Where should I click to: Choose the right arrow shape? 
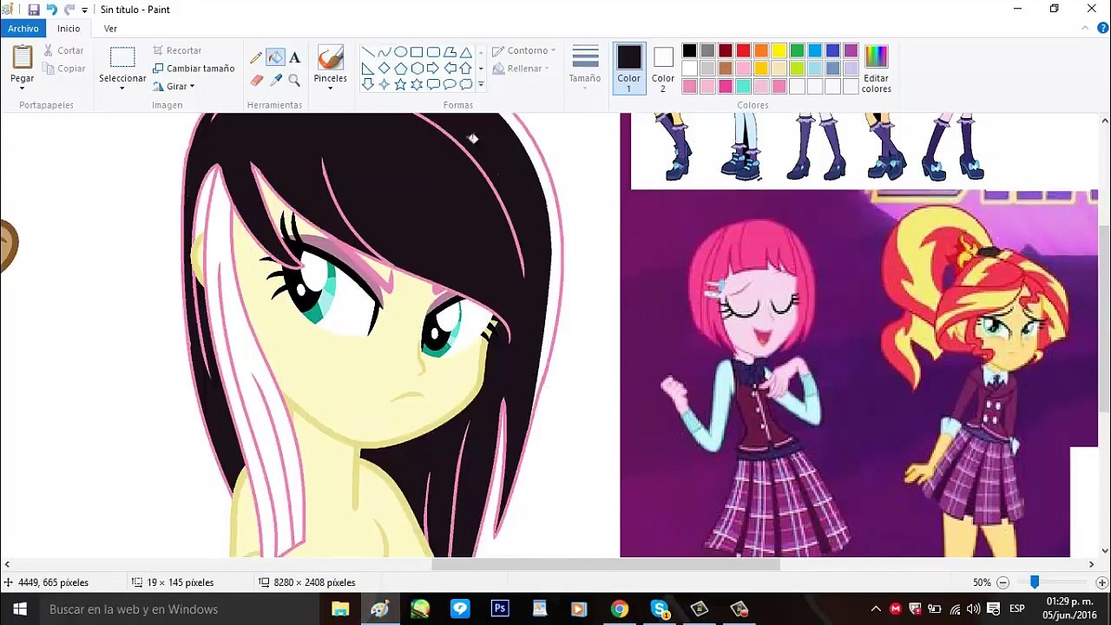pos(433,69)
